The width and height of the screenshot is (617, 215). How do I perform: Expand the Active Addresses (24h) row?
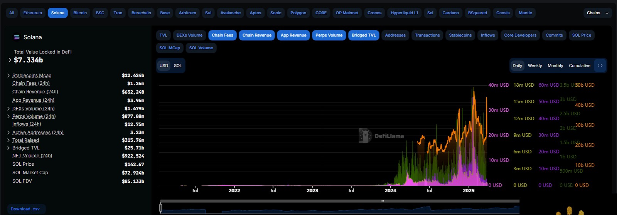click(8, 133)
